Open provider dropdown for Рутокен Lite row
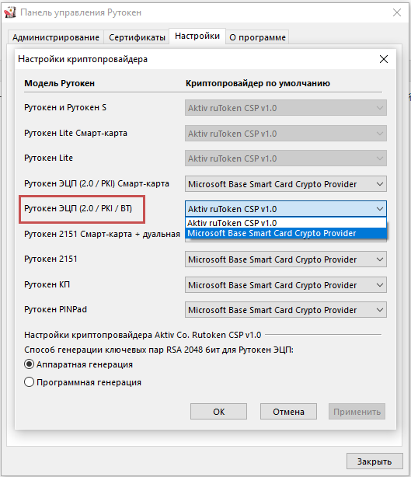The width and height of the screenshot is (411, 477). pyautogui.click(x=286, y=158)
